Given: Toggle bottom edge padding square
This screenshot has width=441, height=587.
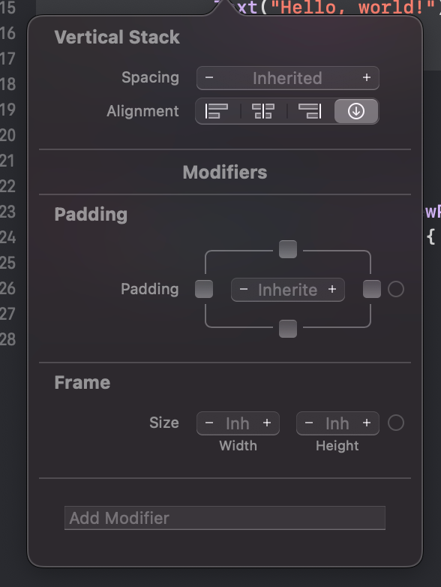Looking at the screenshot, I should click(x=288, y=329).
